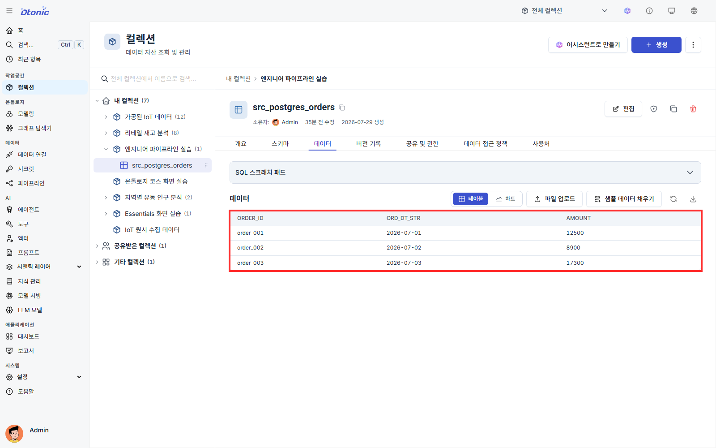Open the assistant icon in the top bar
Image resolution: width=716 pixels, height=448 pixels.
pos(627,11)
